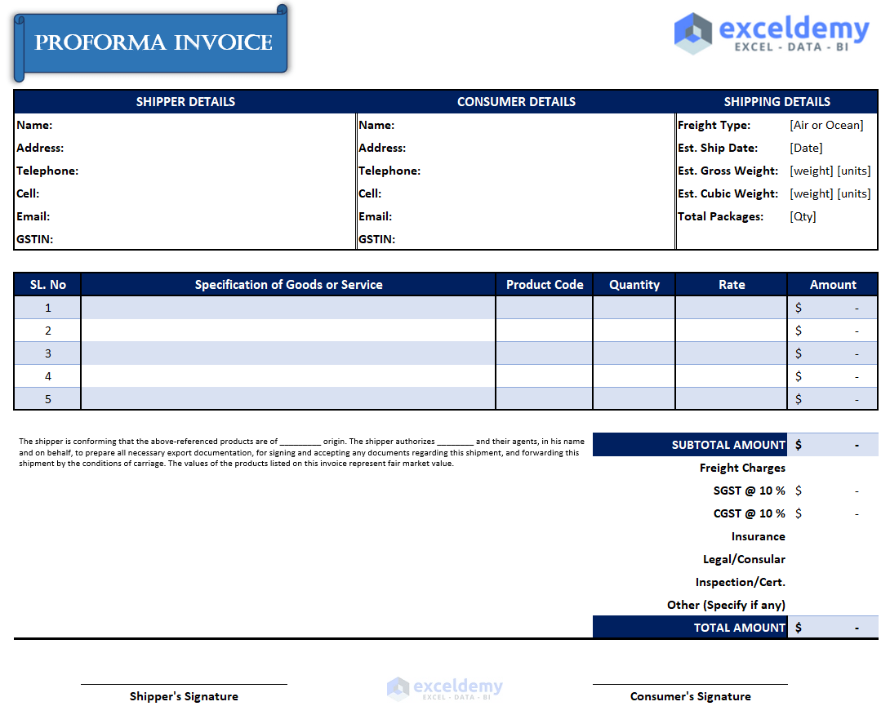Screen dimensions: 890x715
Task: Select shipper GSTIN: field
Action: click(x=185, y=239)
